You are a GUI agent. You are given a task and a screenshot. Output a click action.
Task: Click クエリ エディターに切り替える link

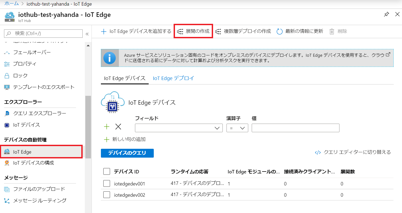357,152
